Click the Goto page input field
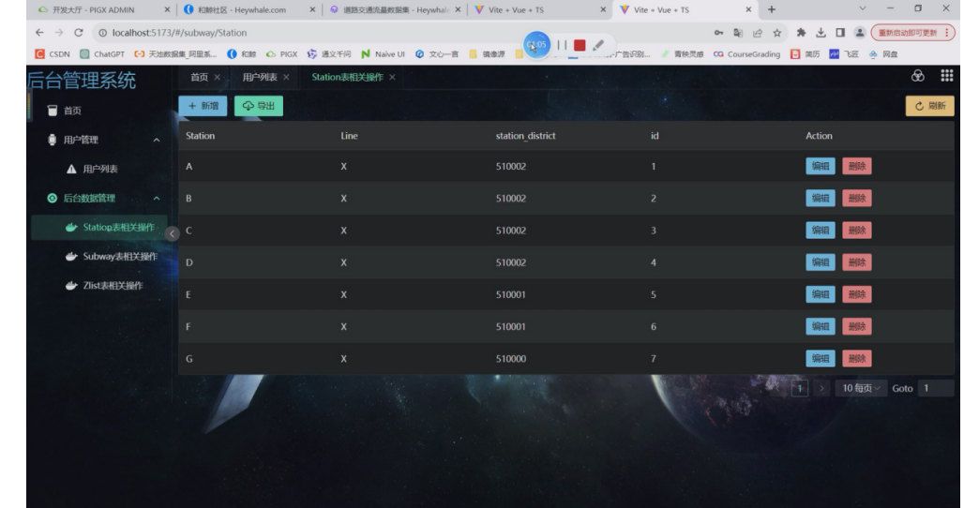Image resolution: width=964 pixels, height=508 pixels. (935, 388)
